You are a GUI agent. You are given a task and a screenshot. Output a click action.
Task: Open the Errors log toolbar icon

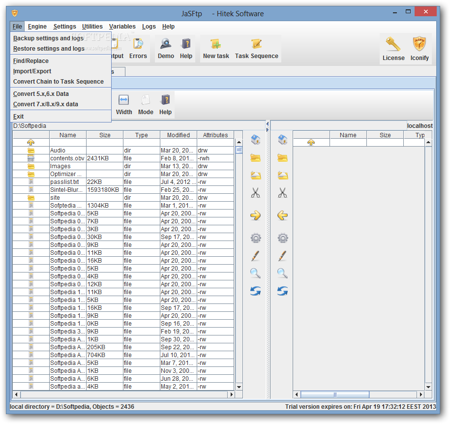(138, 49)
